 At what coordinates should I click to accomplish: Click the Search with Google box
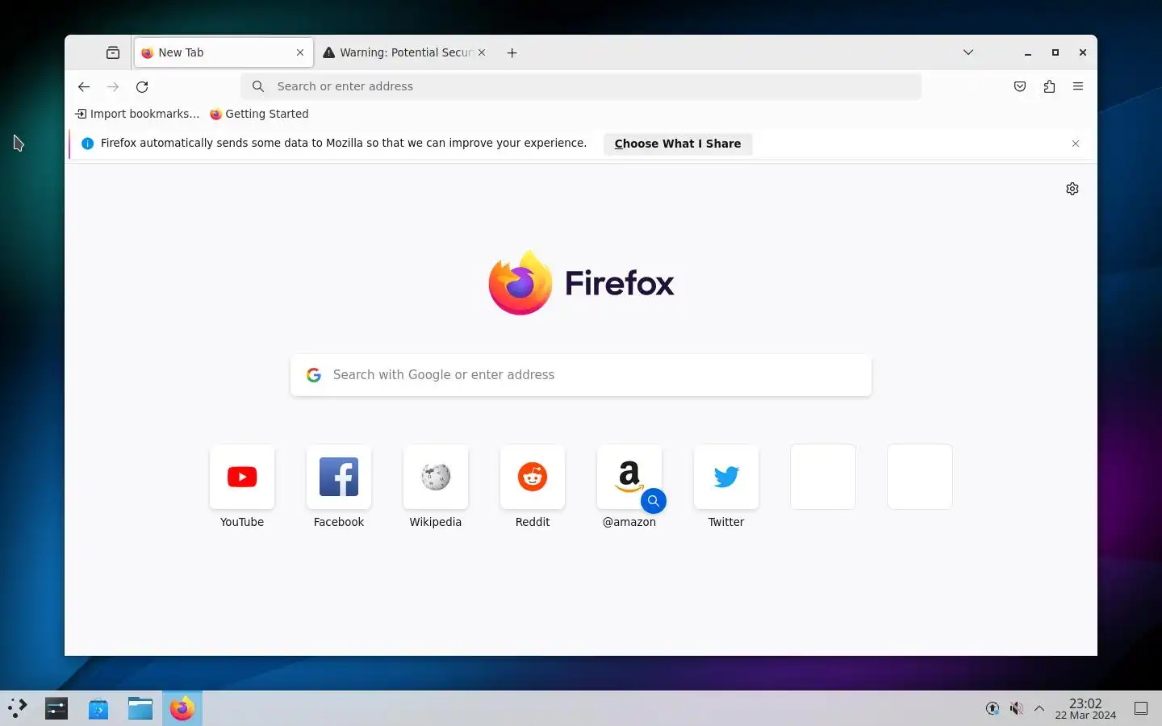click(581, 375)
